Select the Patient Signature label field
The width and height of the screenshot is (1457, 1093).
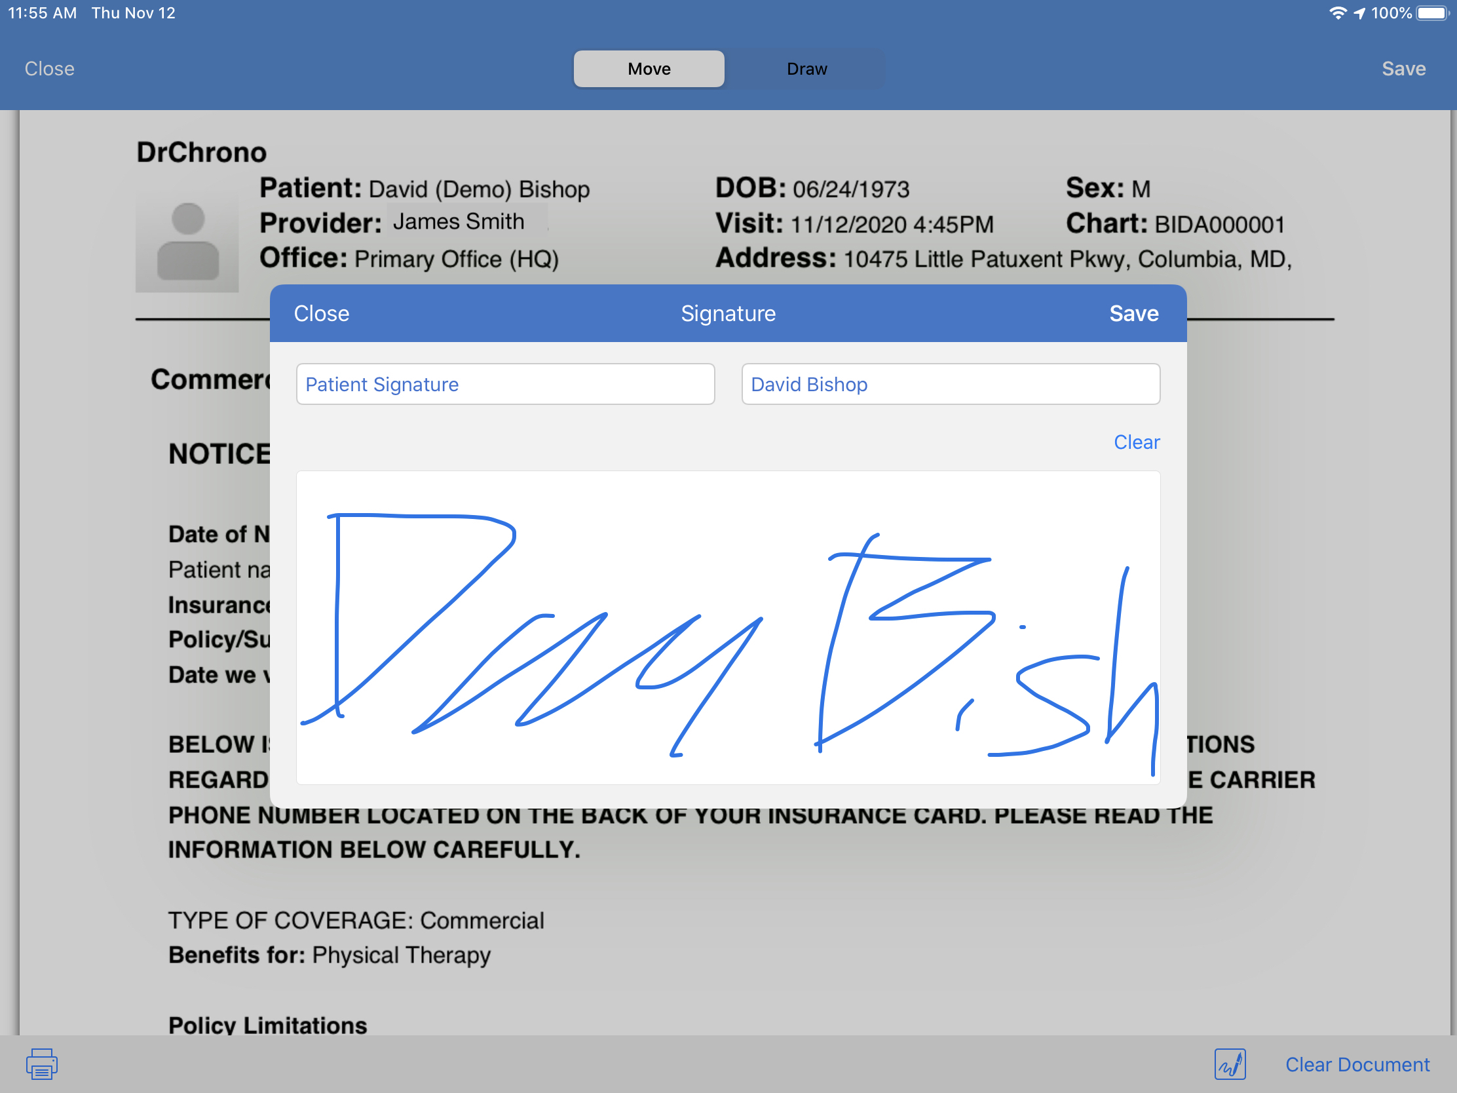(x=504, y=385)
